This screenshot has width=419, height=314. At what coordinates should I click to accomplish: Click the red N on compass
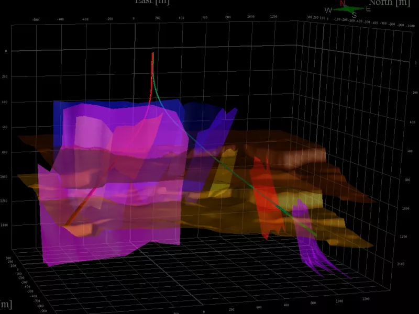[343, 3]
